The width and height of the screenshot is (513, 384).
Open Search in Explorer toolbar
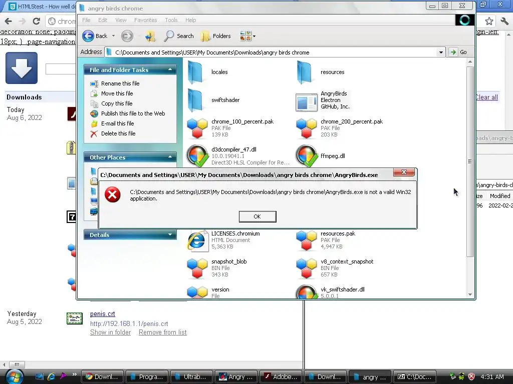(x=179, y=36)
